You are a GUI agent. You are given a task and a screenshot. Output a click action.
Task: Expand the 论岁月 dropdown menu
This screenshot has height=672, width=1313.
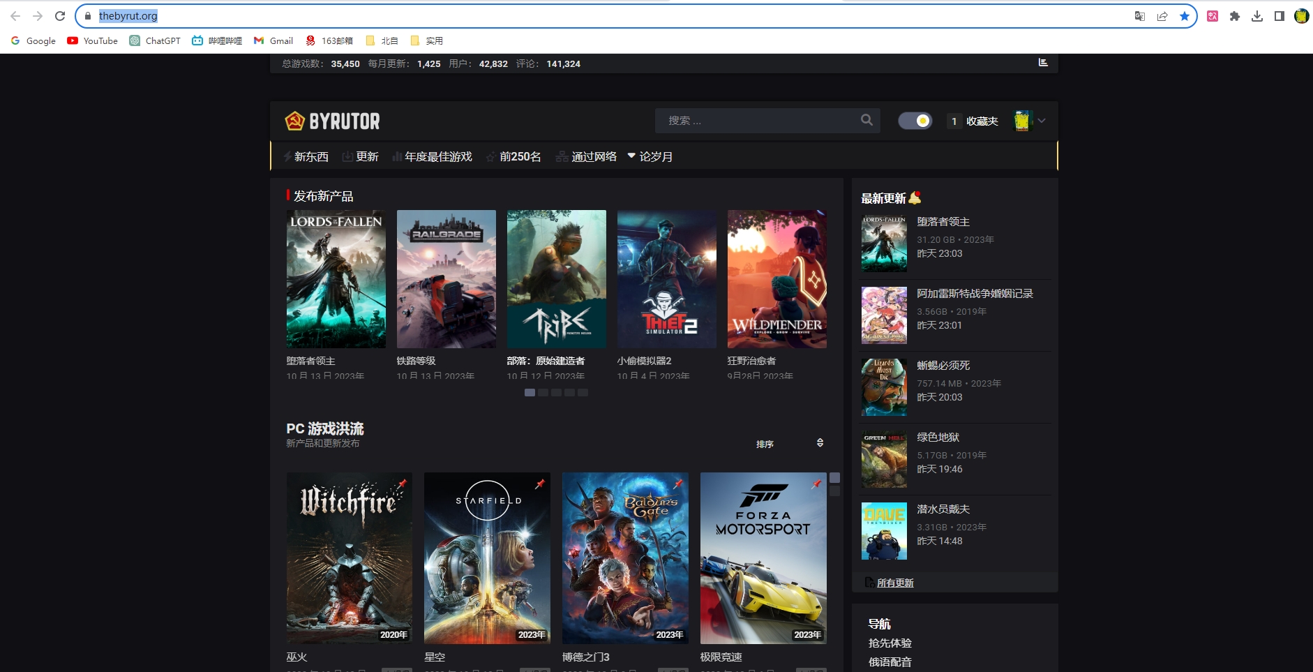(x=650, y=156)
